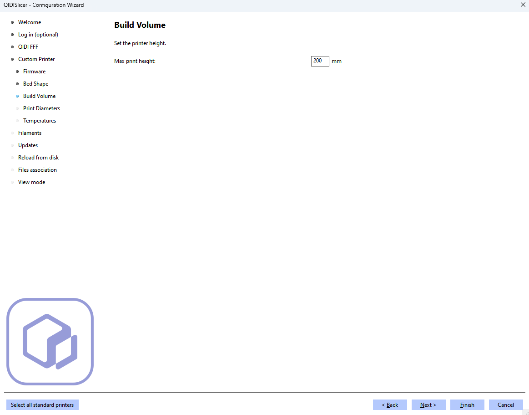
Task: Open the Welcome wizard page
Action: 30,22
